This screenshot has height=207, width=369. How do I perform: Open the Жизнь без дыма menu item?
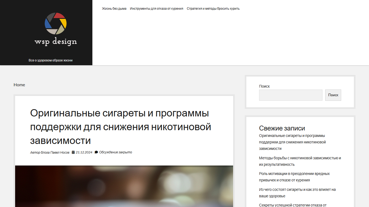(114, 9)
